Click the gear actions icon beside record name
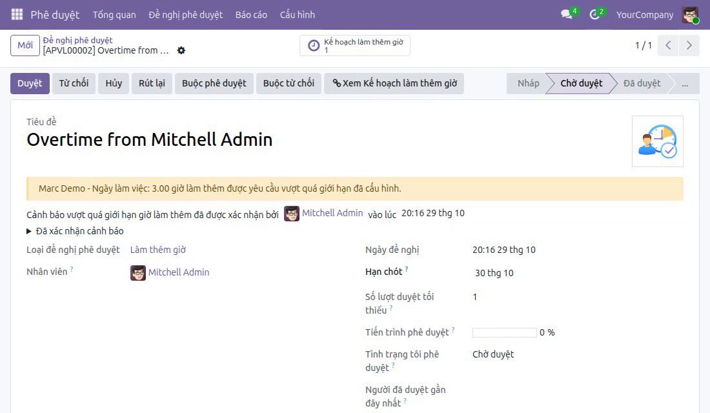This screenshot has height=413, width=710. (181, 50)
